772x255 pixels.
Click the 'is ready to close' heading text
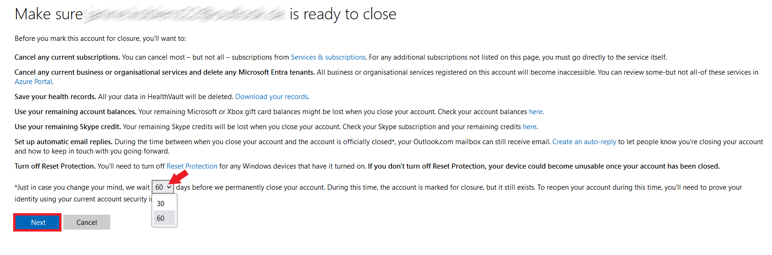(x=343, y=15)
